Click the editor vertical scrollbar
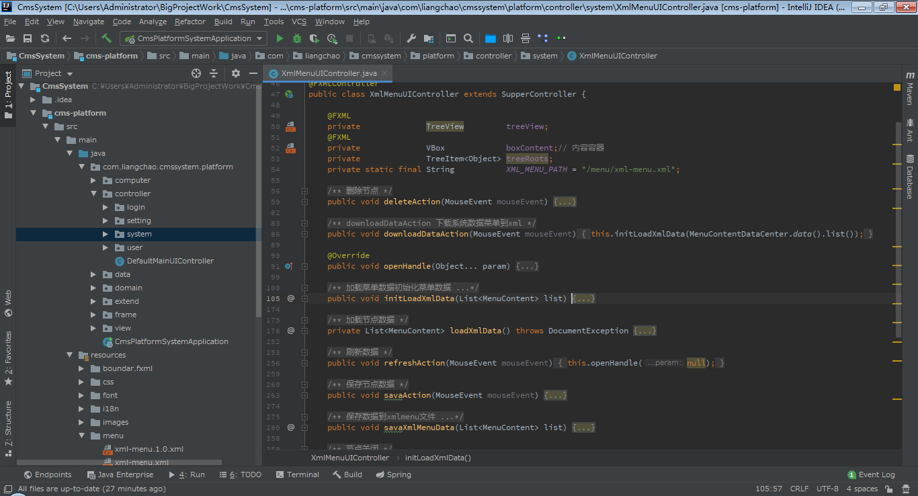Viewport: 918px width, 496px height. pos(897,231)
